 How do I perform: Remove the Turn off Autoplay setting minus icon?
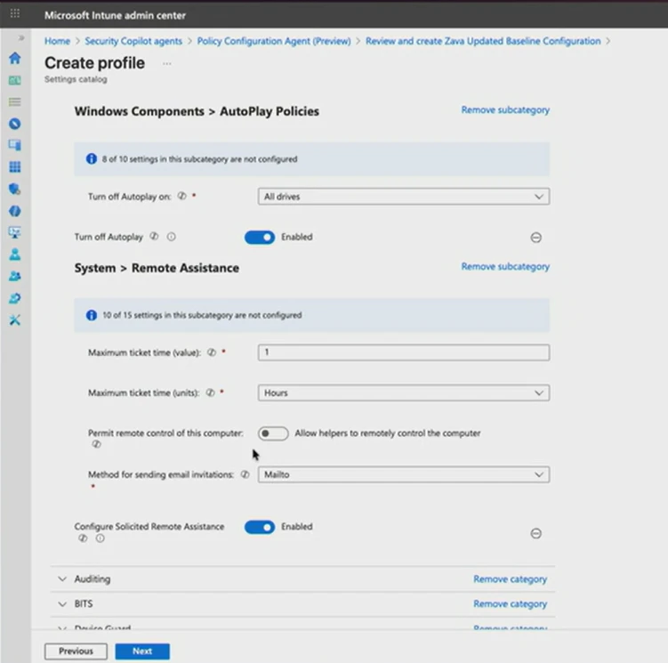[536, 238]
